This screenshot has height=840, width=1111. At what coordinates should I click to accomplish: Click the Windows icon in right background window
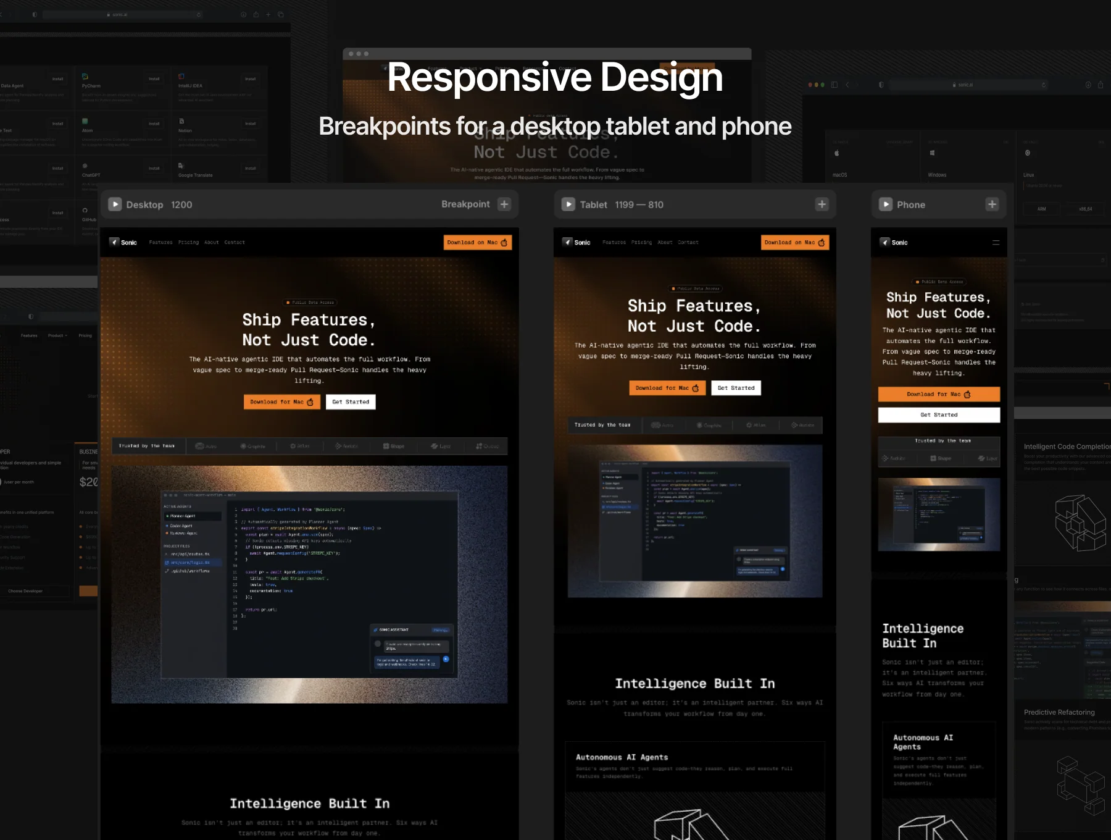point(932,153)
